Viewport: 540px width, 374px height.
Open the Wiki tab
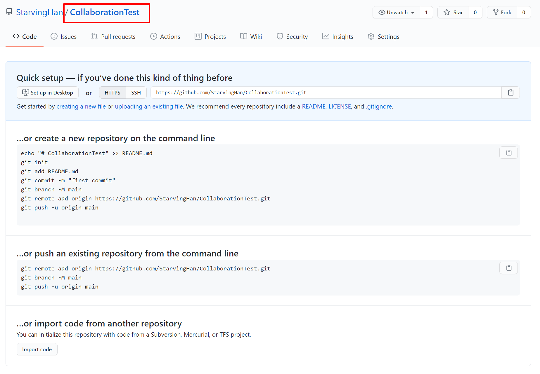coord(251,36)
